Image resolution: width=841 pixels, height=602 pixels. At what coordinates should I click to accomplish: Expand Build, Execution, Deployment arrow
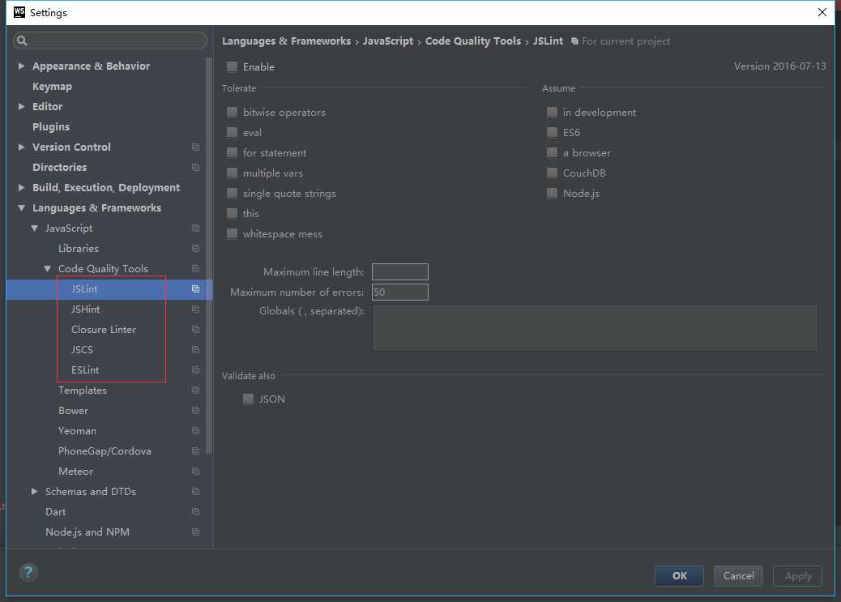pos(21,187)
